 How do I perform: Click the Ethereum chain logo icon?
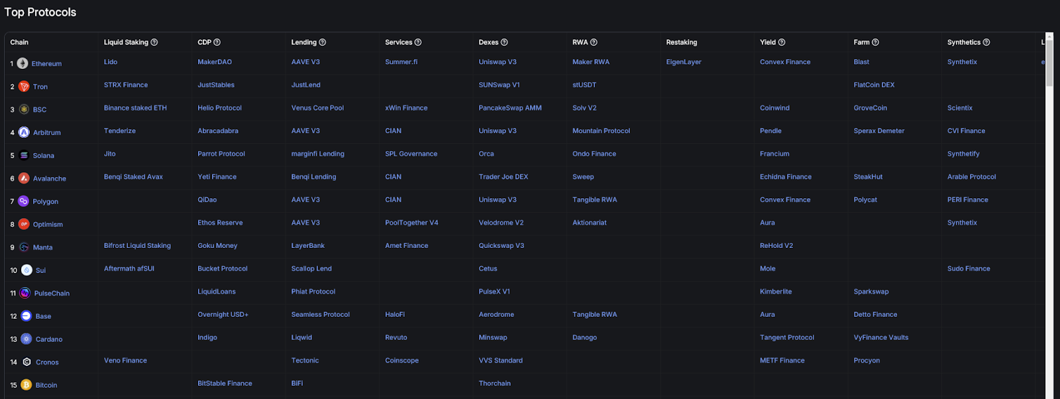(23, 64)
